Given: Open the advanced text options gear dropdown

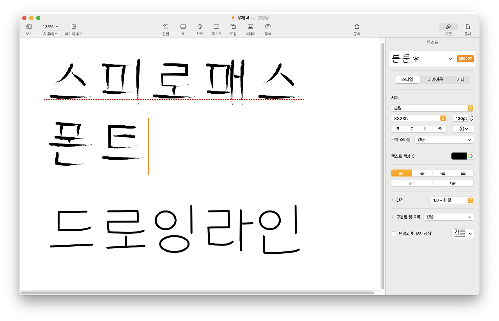Looking at the screenshot, I should coord(464,129).
